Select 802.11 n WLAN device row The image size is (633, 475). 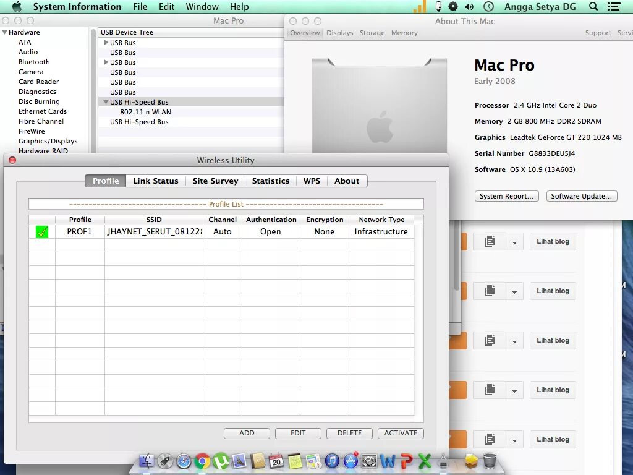point(192,112)
